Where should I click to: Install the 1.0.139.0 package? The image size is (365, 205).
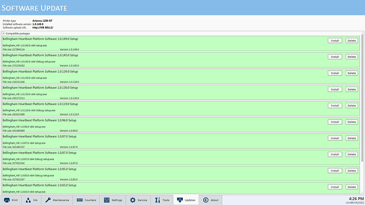coord(335,73)
